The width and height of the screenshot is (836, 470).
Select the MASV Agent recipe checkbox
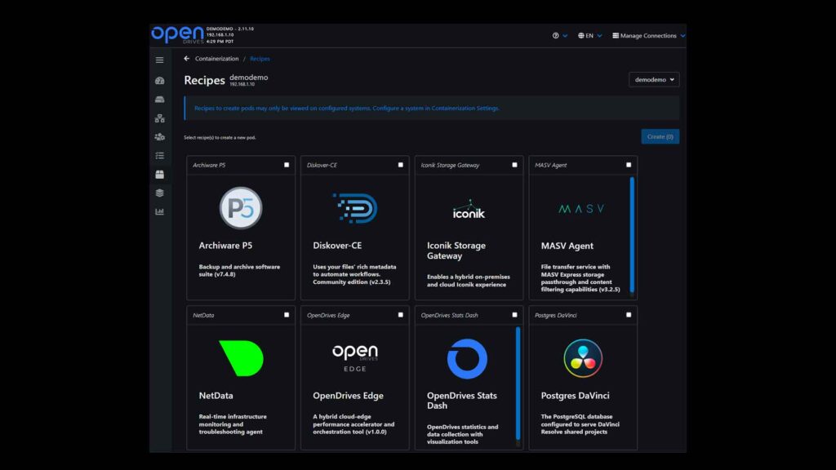click(x=629, y=165)
